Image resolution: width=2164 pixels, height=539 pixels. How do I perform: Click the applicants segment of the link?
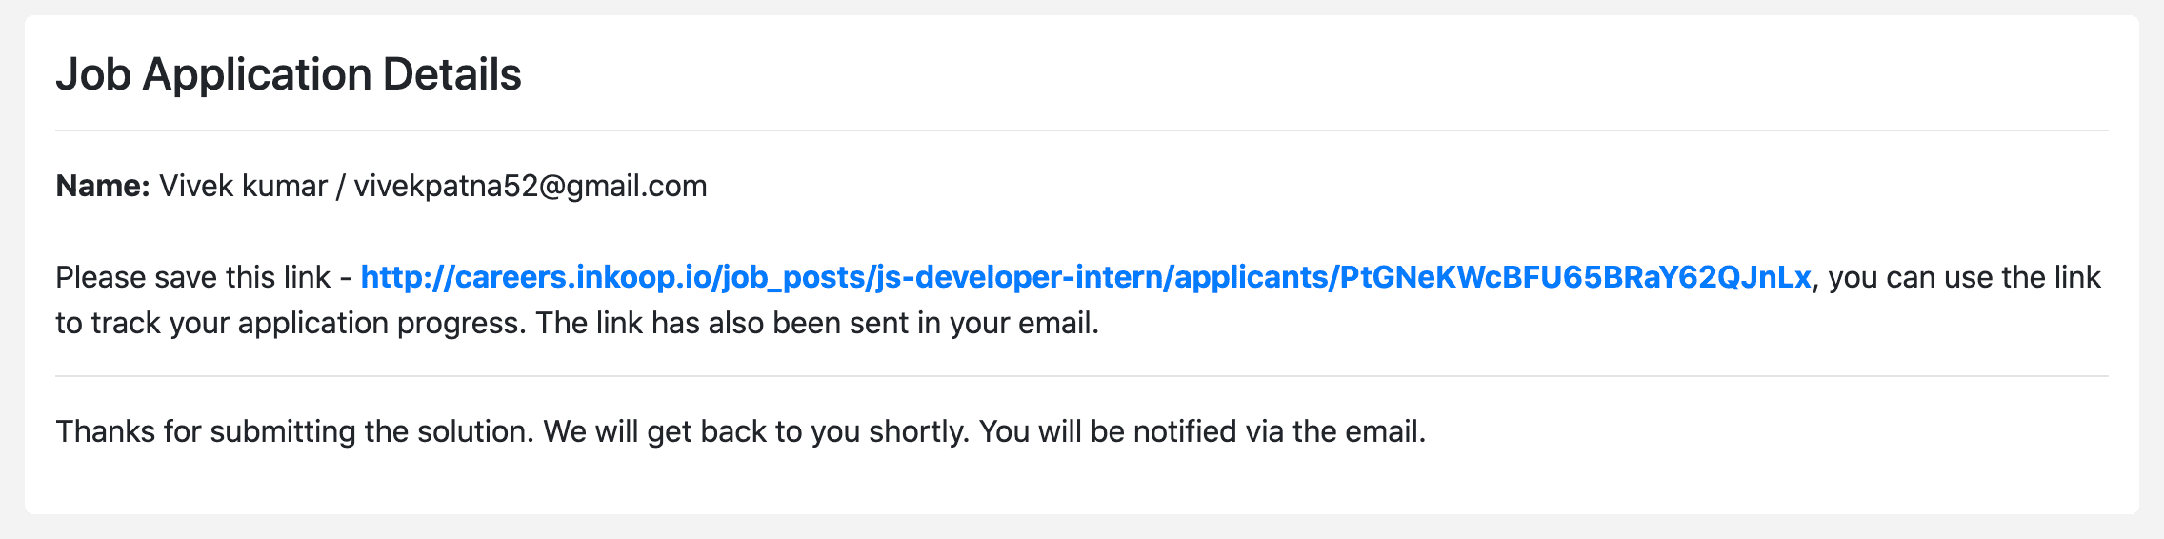pyautogui.click(x=1250, y=277)
